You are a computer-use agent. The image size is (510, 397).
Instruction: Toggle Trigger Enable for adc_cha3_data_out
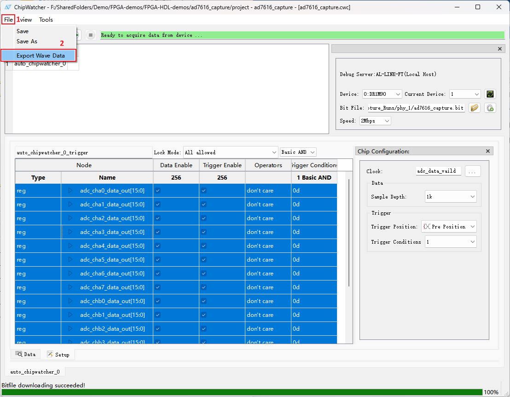coord(204,232)
